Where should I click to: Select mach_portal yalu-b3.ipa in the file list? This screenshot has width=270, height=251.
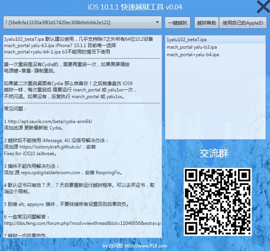[215, 47]
